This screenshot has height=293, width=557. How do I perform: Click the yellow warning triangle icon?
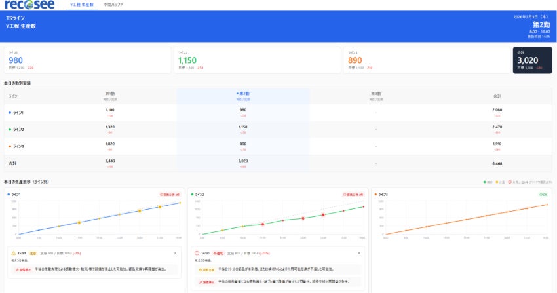[x=14, y=253]
